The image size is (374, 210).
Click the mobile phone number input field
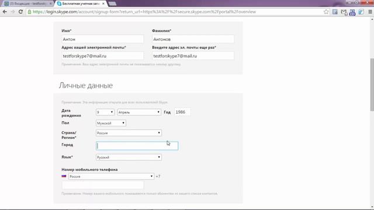pos(103,185)
